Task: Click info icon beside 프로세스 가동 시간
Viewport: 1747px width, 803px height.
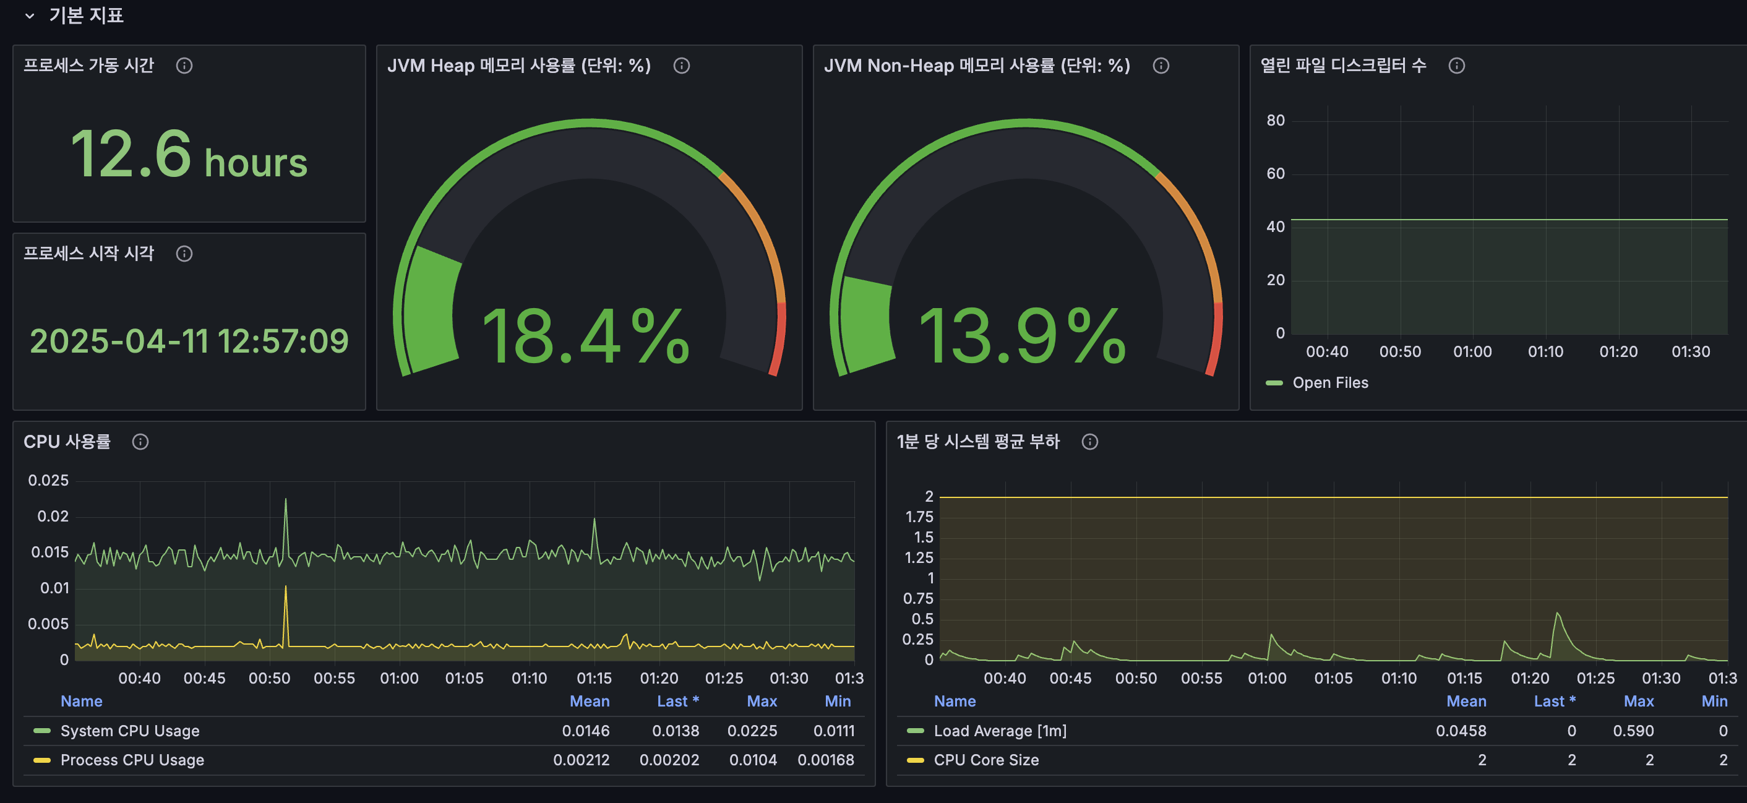Action: tap(184, 66)
